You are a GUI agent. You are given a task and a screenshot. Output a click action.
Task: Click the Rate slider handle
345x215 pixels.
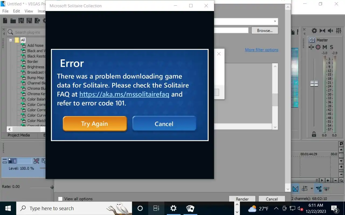(52, 187)
